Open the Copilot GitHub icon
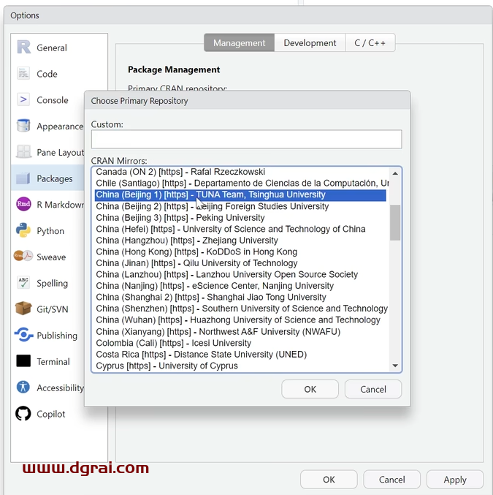 23,413
